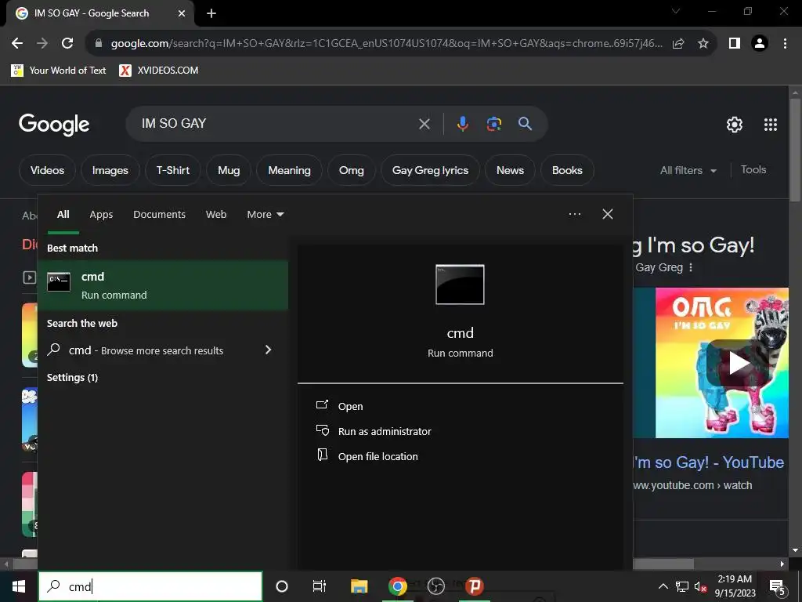The height and width of the screenshot is (602, 802).
Task: Switch to the Web search tab
Action: click(216, 215)
